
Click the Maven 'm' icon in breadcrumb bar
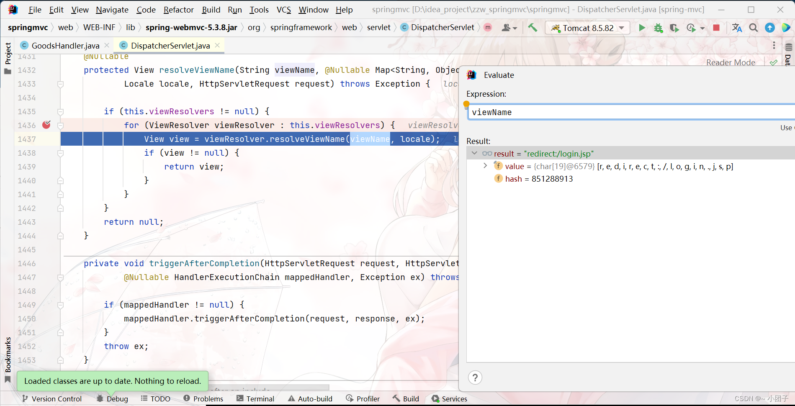488,27
